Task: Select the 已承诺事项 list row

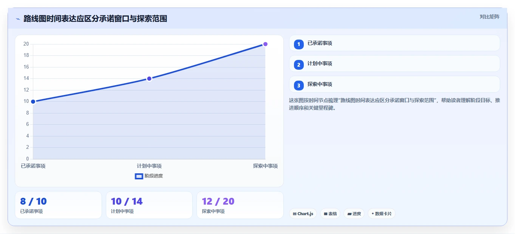Action: [x=394, y=43]
